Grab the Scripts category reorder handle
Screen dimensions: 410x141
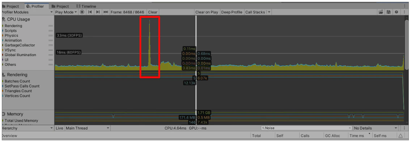51,31
